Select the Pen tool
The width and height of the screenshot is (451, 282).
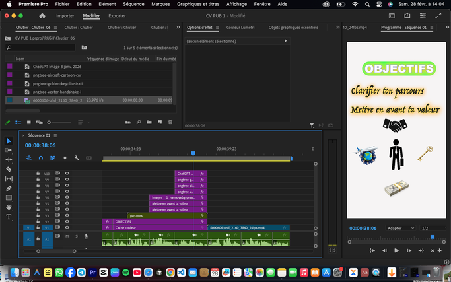(x=9, y=188)
